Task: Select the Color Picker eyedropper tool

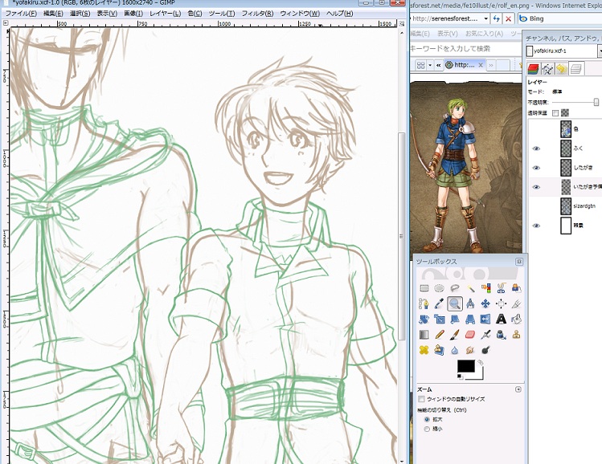Action: coord(439,303)
